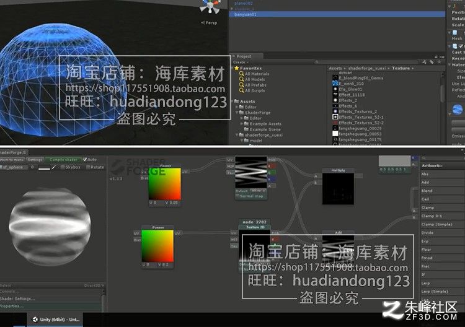Viewport: 465px width, 327px height.
Task: Click the Compile shader button
Action: [63, 159]
